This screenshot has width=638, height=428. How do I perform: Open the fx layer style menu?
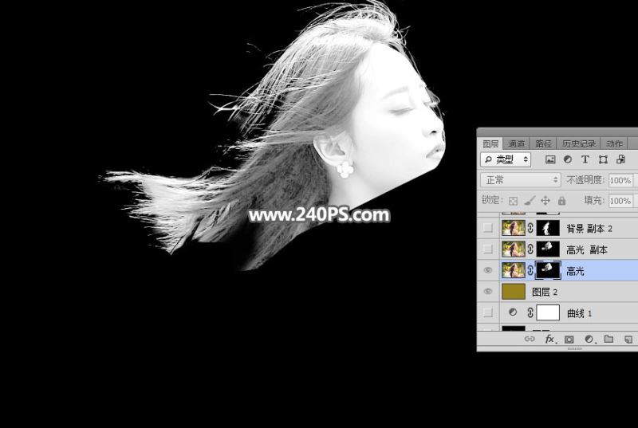point(549,340)
